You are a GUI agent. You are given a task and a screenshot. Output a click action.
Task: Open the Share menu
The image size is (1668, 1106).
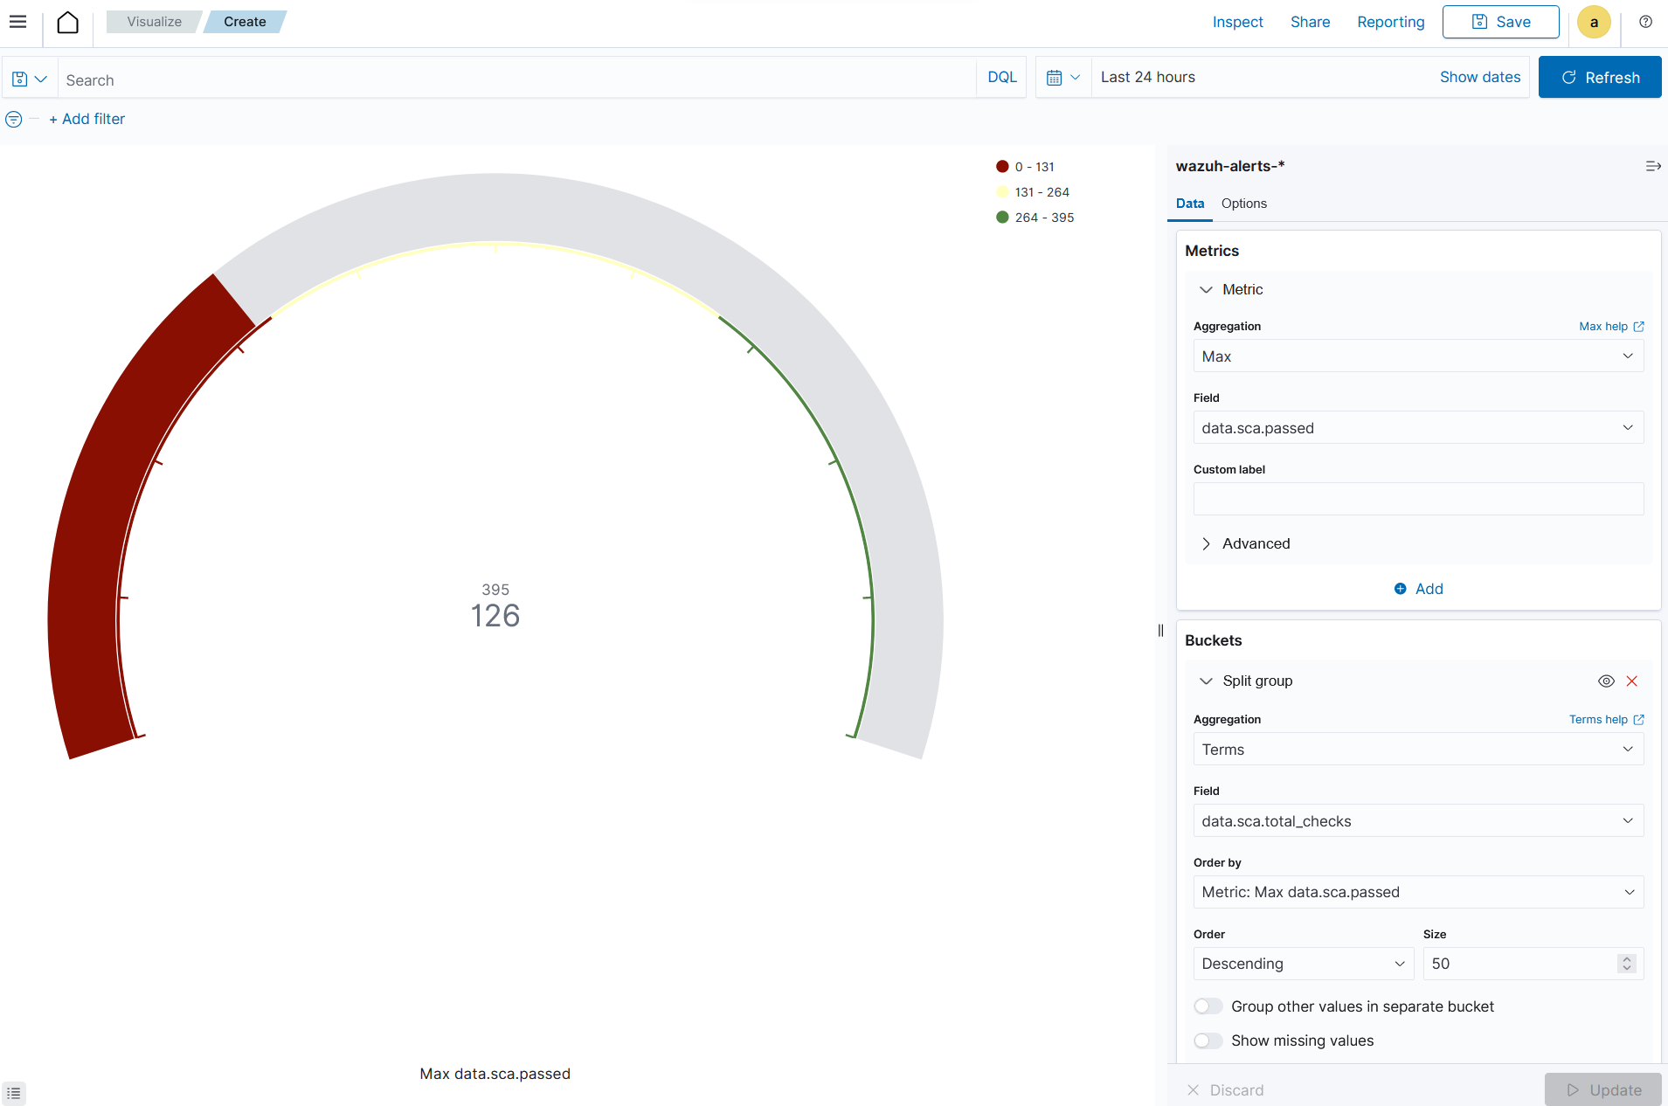[x=1310, y=22]
